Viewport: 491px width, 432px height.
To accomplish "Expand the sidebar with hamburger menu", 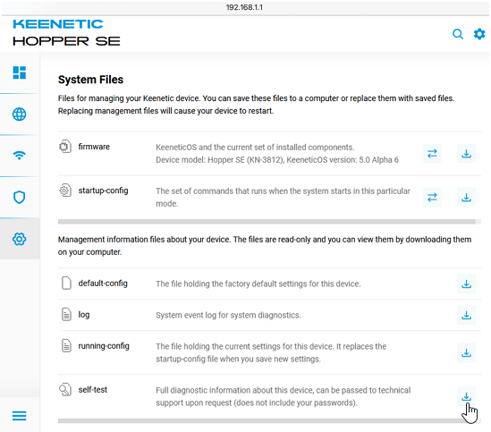I will click(19, 416).
